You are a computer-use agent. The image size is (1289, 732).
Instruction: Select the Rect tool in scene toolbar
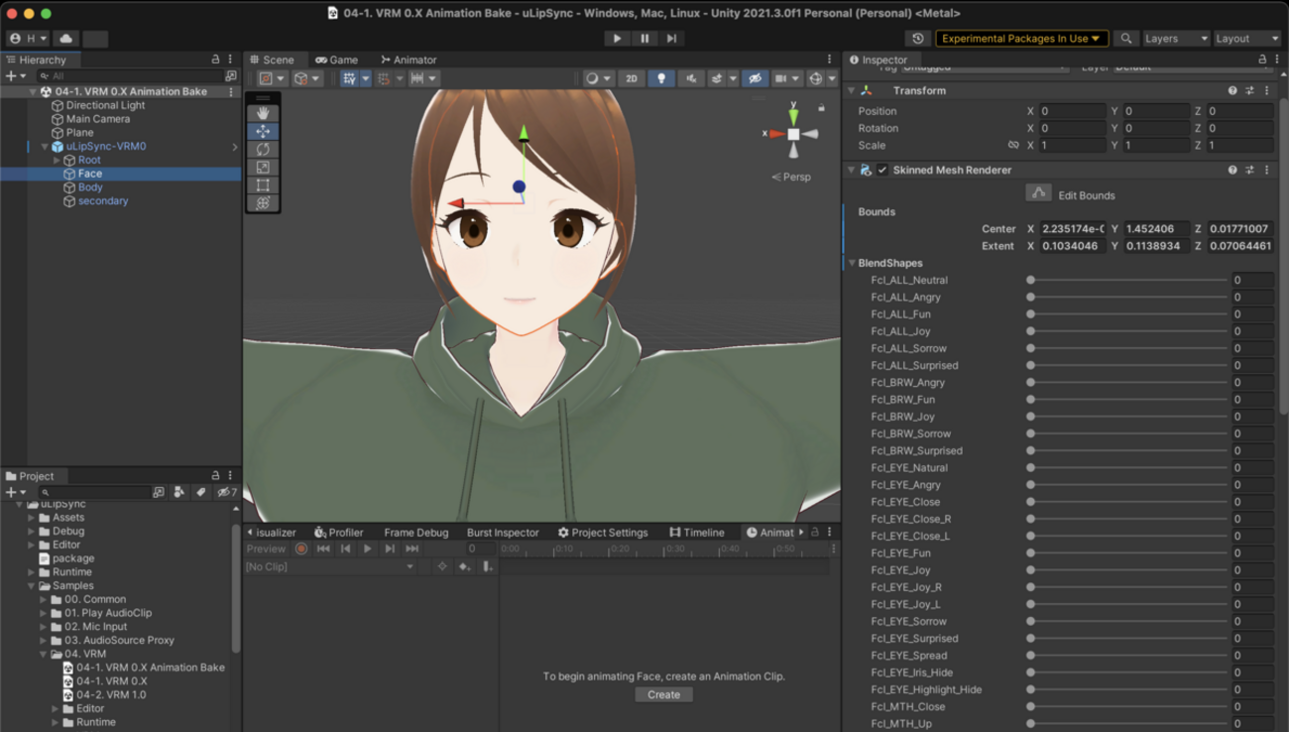pyautogui.click(x=263, y=184)
